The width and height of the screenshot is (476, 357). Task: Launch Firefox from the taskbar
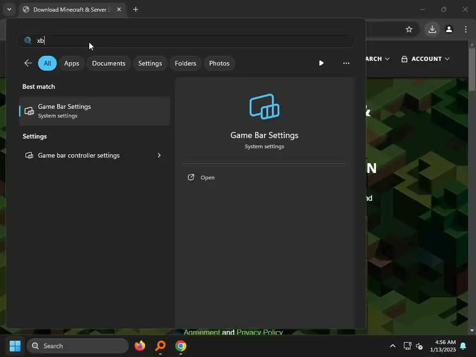tap(140, 346)
